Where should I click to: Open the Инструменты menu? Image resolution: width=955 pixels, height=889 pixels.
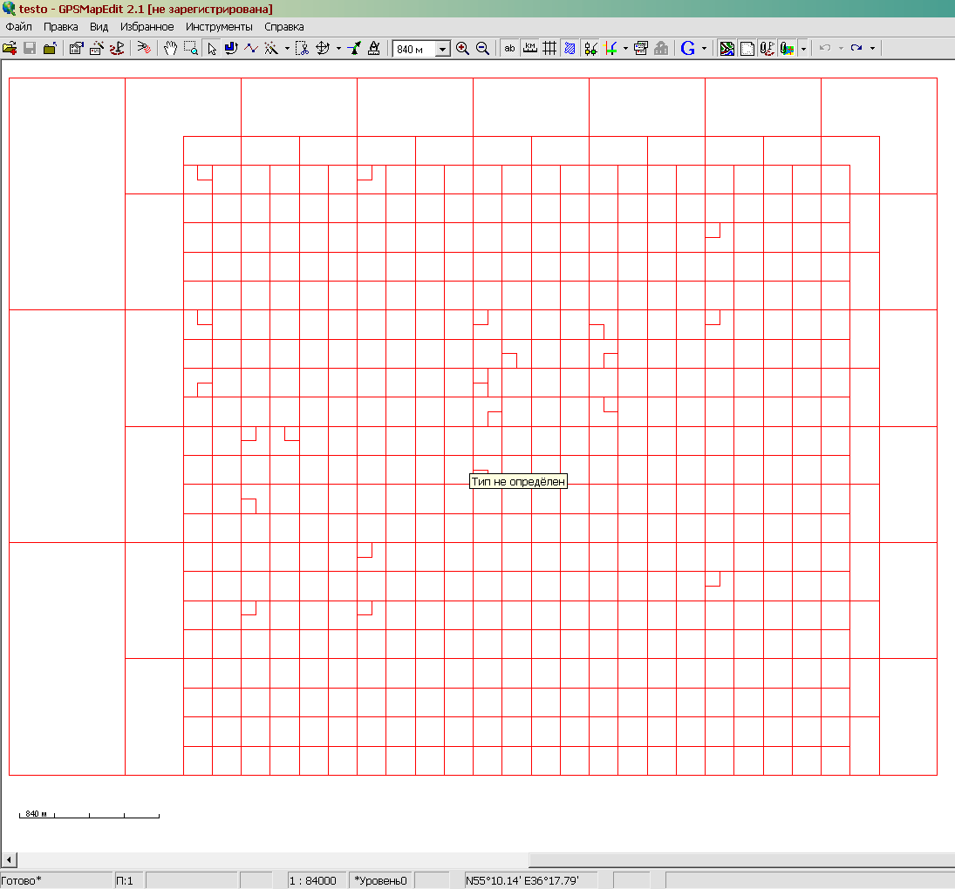click(219, 27)
